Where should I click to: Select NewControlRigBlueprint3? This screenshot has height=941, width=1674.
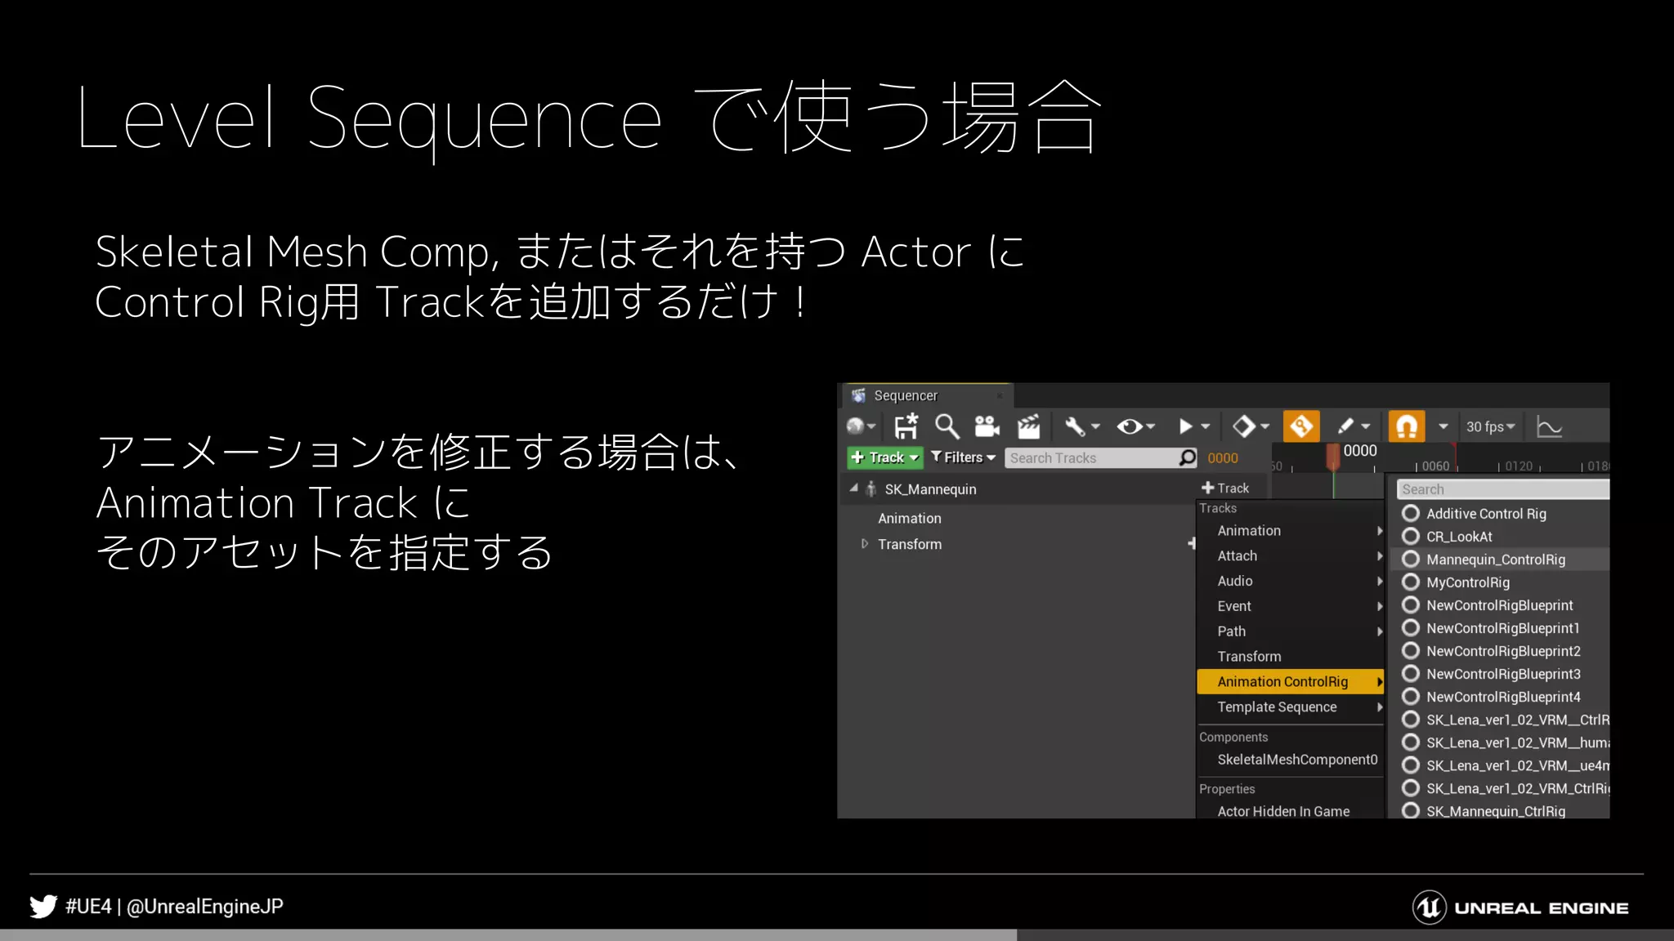click(1500, 674)
